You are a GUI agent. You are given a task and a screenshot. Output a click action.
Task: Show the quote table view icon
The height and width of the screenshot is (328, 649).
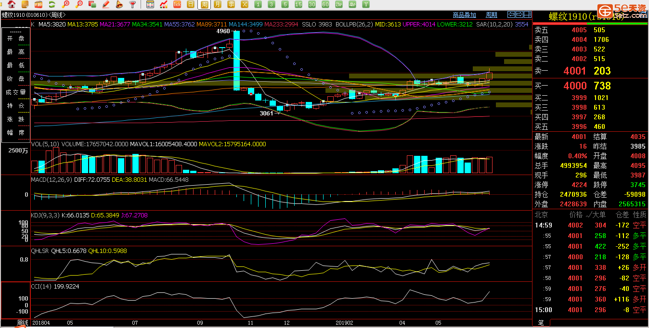tap(150, 4)
